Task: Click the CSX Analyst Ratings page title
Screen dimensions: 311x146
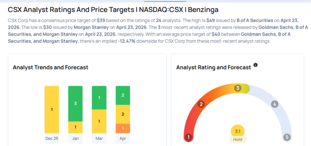Action: tap(113, 10)
